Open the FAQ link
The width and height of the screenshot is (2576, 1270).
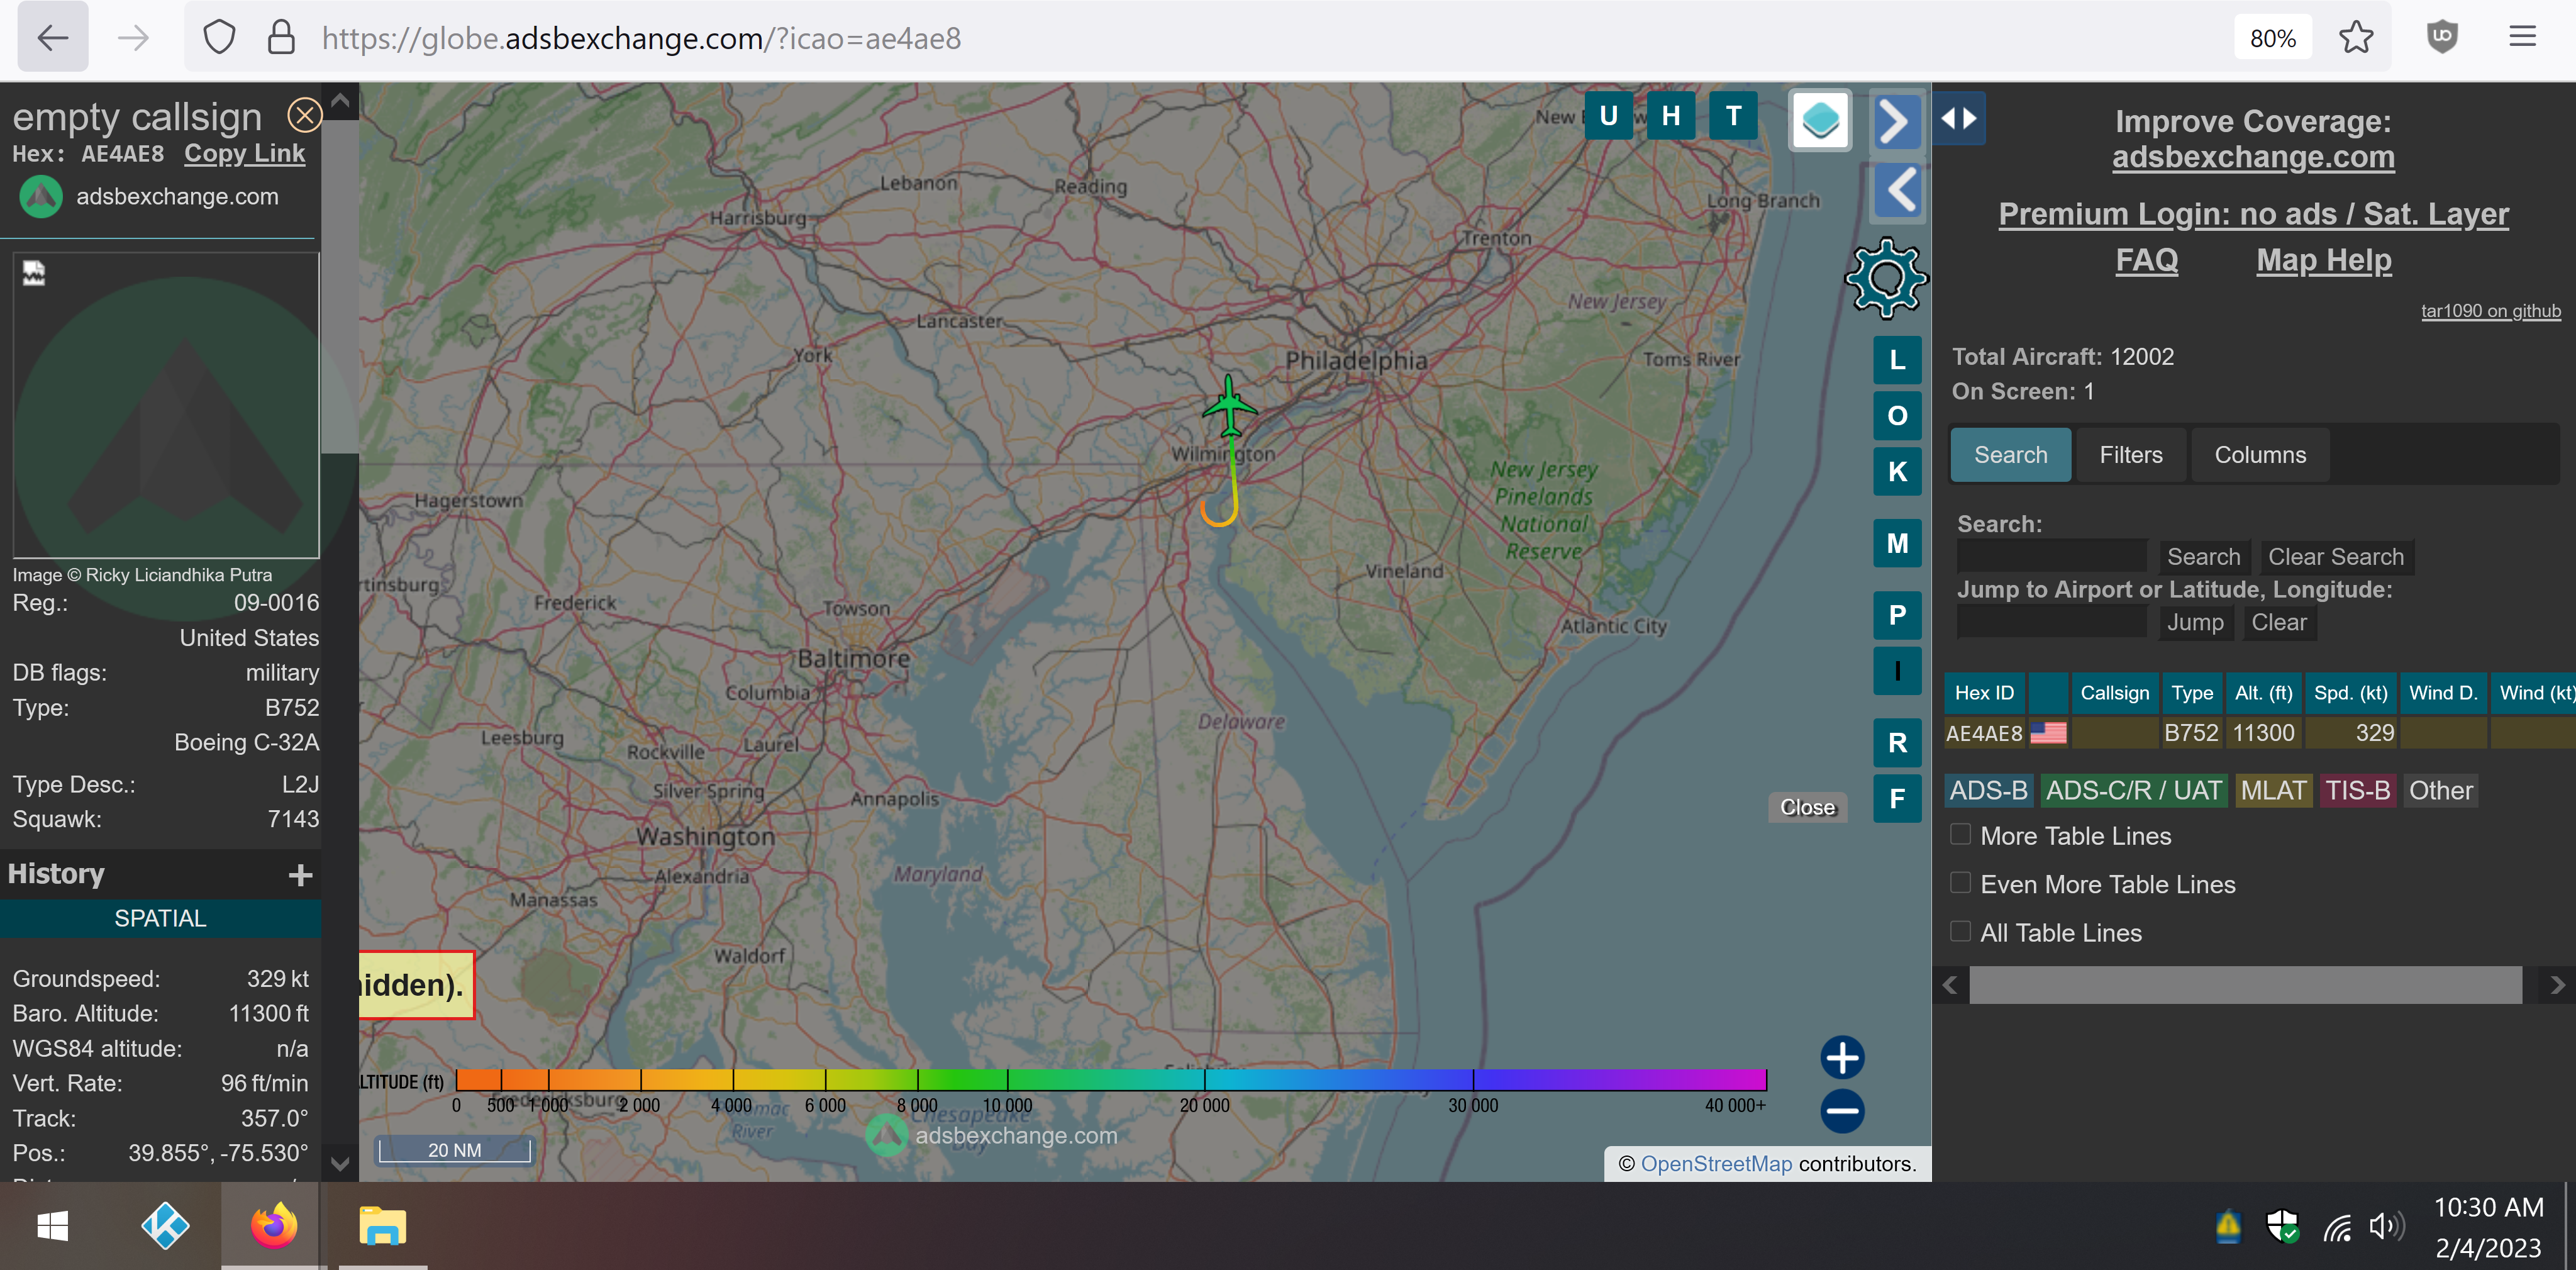(x=2146, y=260)
